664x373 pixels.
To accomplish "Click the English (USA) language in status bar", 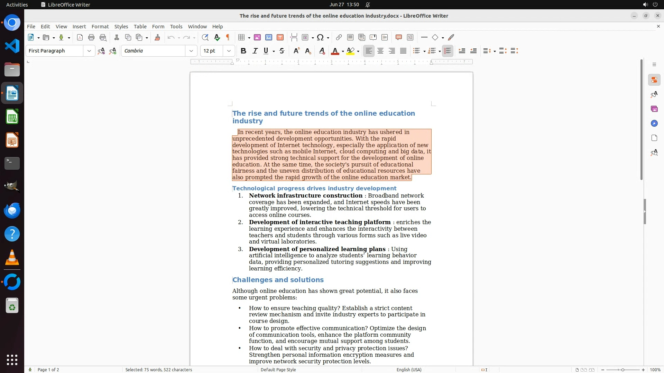I will point(409,370).
